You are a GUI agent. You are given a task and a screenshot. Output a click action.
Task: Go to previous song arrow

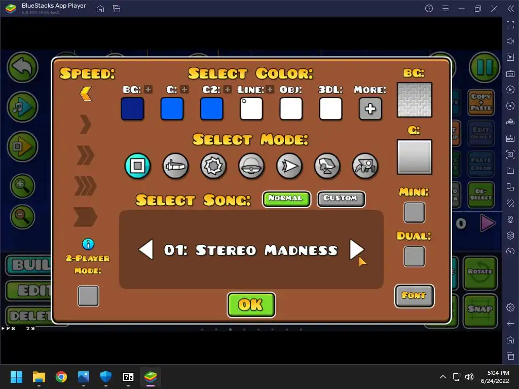point(146,249)
